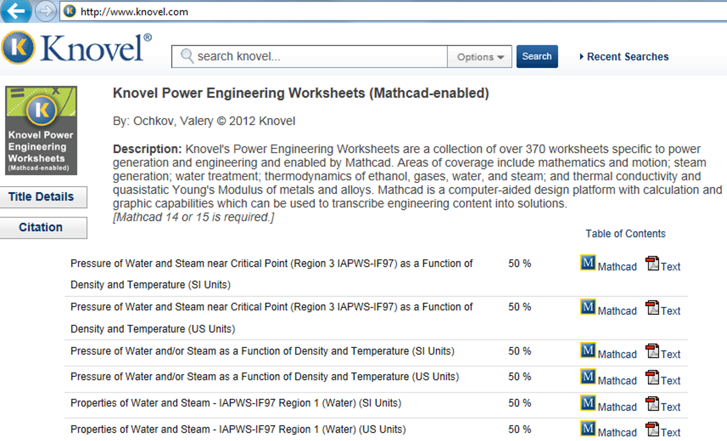Screen dimensions: 727x441
Task: Click Mathcad link for Region 3 SI Units row
Action: click(x=617, y=267)
